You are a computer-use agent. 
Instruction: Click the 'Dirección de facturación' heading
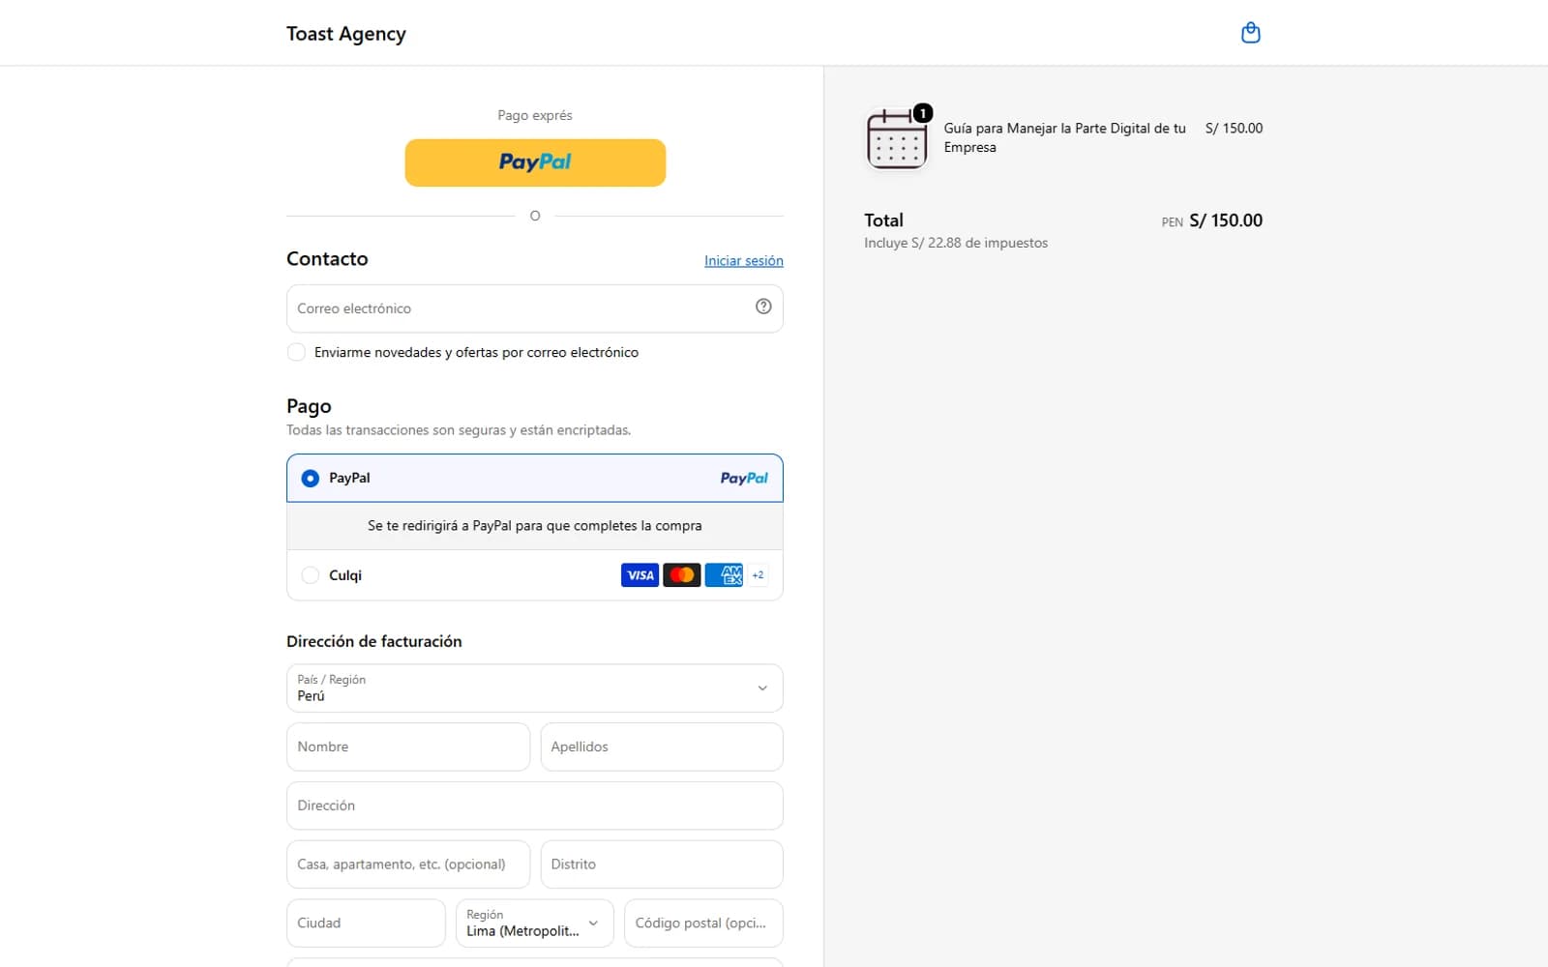[374, 641]
